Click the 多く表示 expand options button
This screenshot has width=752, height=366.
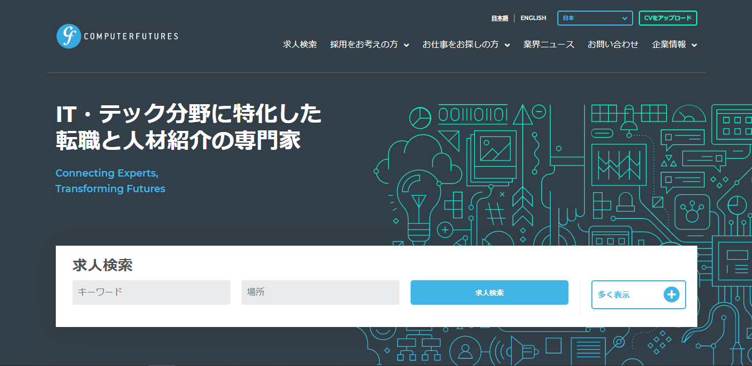coord(638,295)
